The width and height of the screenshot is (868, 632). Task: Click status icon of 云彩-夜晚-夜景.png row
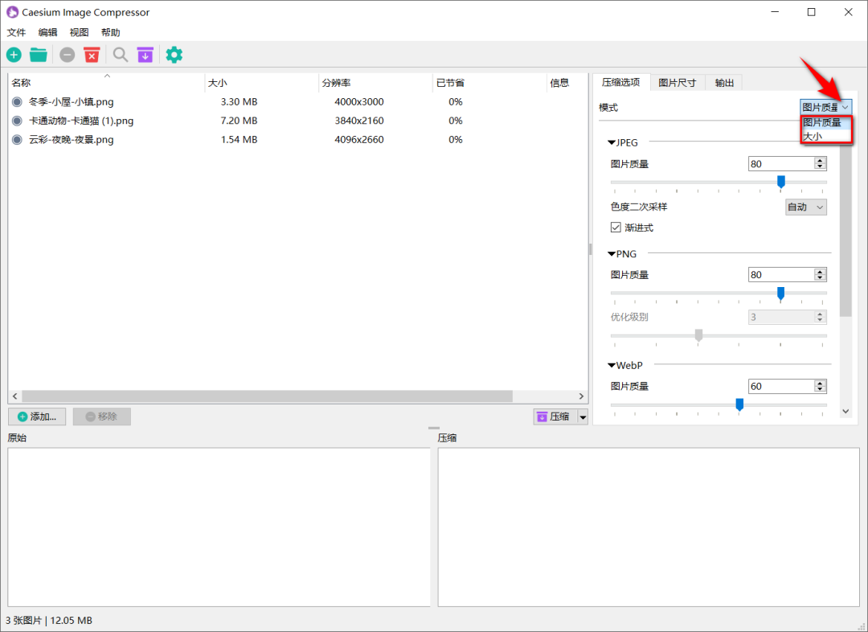(x=17, y=140)
